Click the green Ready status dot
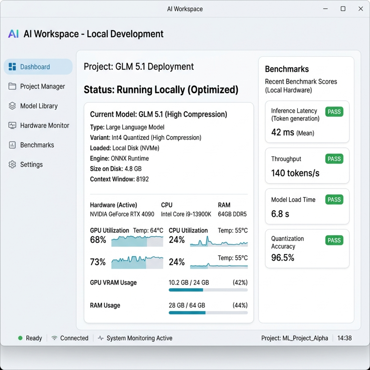 20,338
